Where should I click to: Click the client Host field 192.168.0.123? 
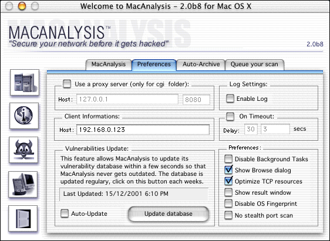tap(143, 130)
